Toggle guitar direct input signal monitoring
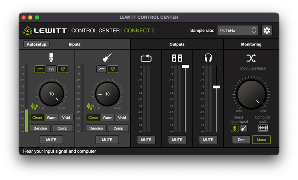The width and height of the screenshot is (298, 180). click(x=244, y=128)
